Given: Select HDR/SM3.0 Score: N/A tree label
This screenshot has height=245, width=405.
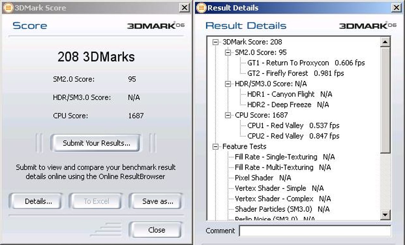Looking at the screenshot, I should [x=271, y=84].
